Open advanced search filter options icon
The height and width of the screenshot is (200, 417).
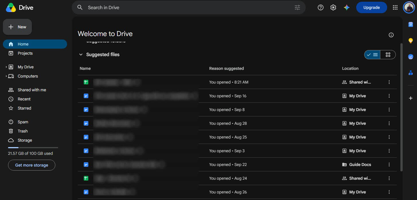pyautogui.click(x=297, y=7)
